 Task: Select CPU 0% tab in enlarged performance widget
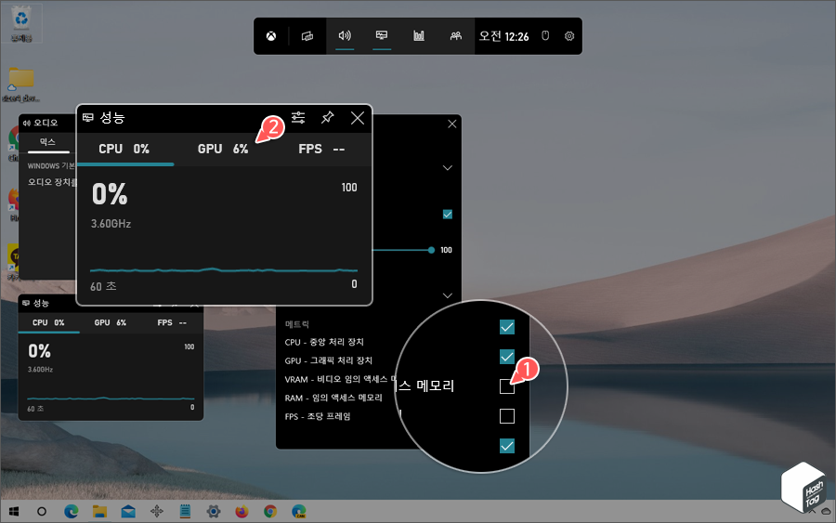[x=124, y=149]
